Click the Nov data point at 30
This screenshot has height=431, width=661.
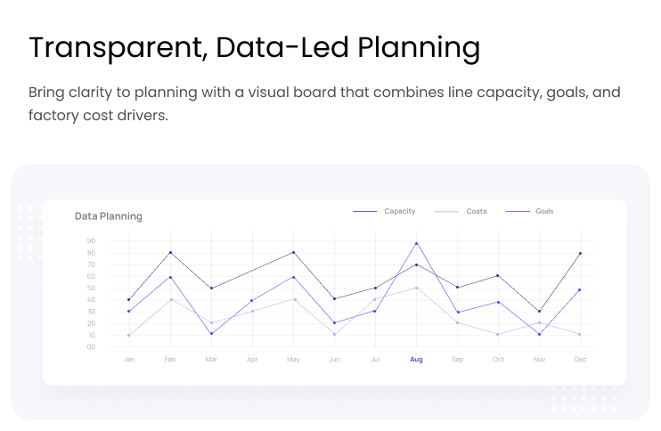539,312
